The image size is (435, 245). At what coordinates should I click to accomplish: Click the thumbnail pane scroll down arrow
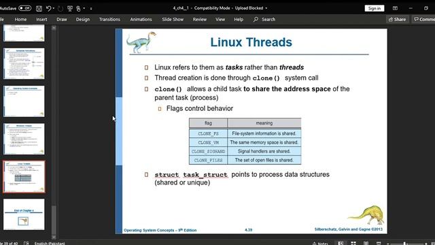tap(54, 238)
